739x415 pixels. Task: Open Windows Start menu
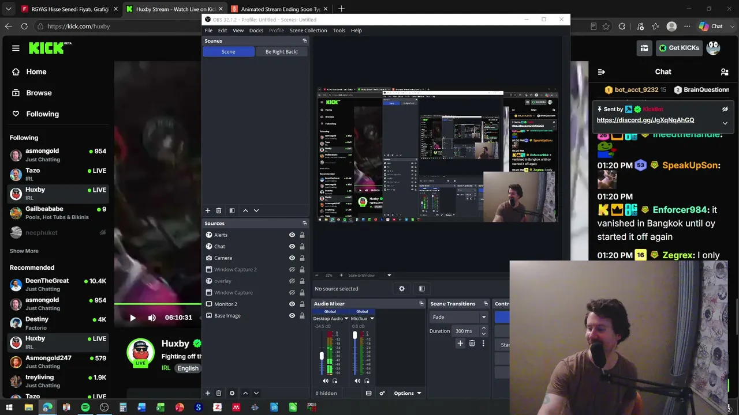(9, 408)
